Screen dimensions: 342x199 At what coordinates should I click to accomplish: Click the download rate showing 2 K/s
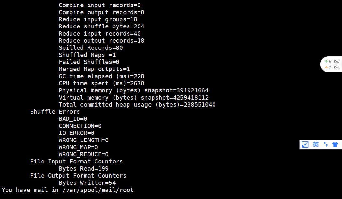coord(333,67)
